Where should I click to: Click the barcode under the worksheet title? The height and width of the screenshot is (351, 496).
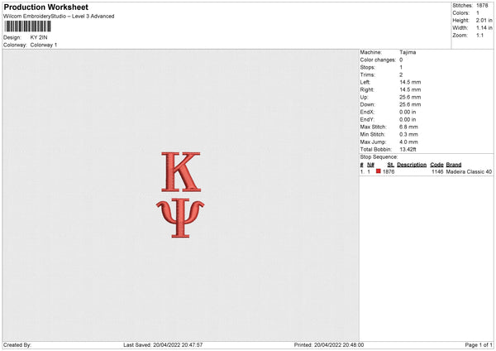[x=27, y=26]
